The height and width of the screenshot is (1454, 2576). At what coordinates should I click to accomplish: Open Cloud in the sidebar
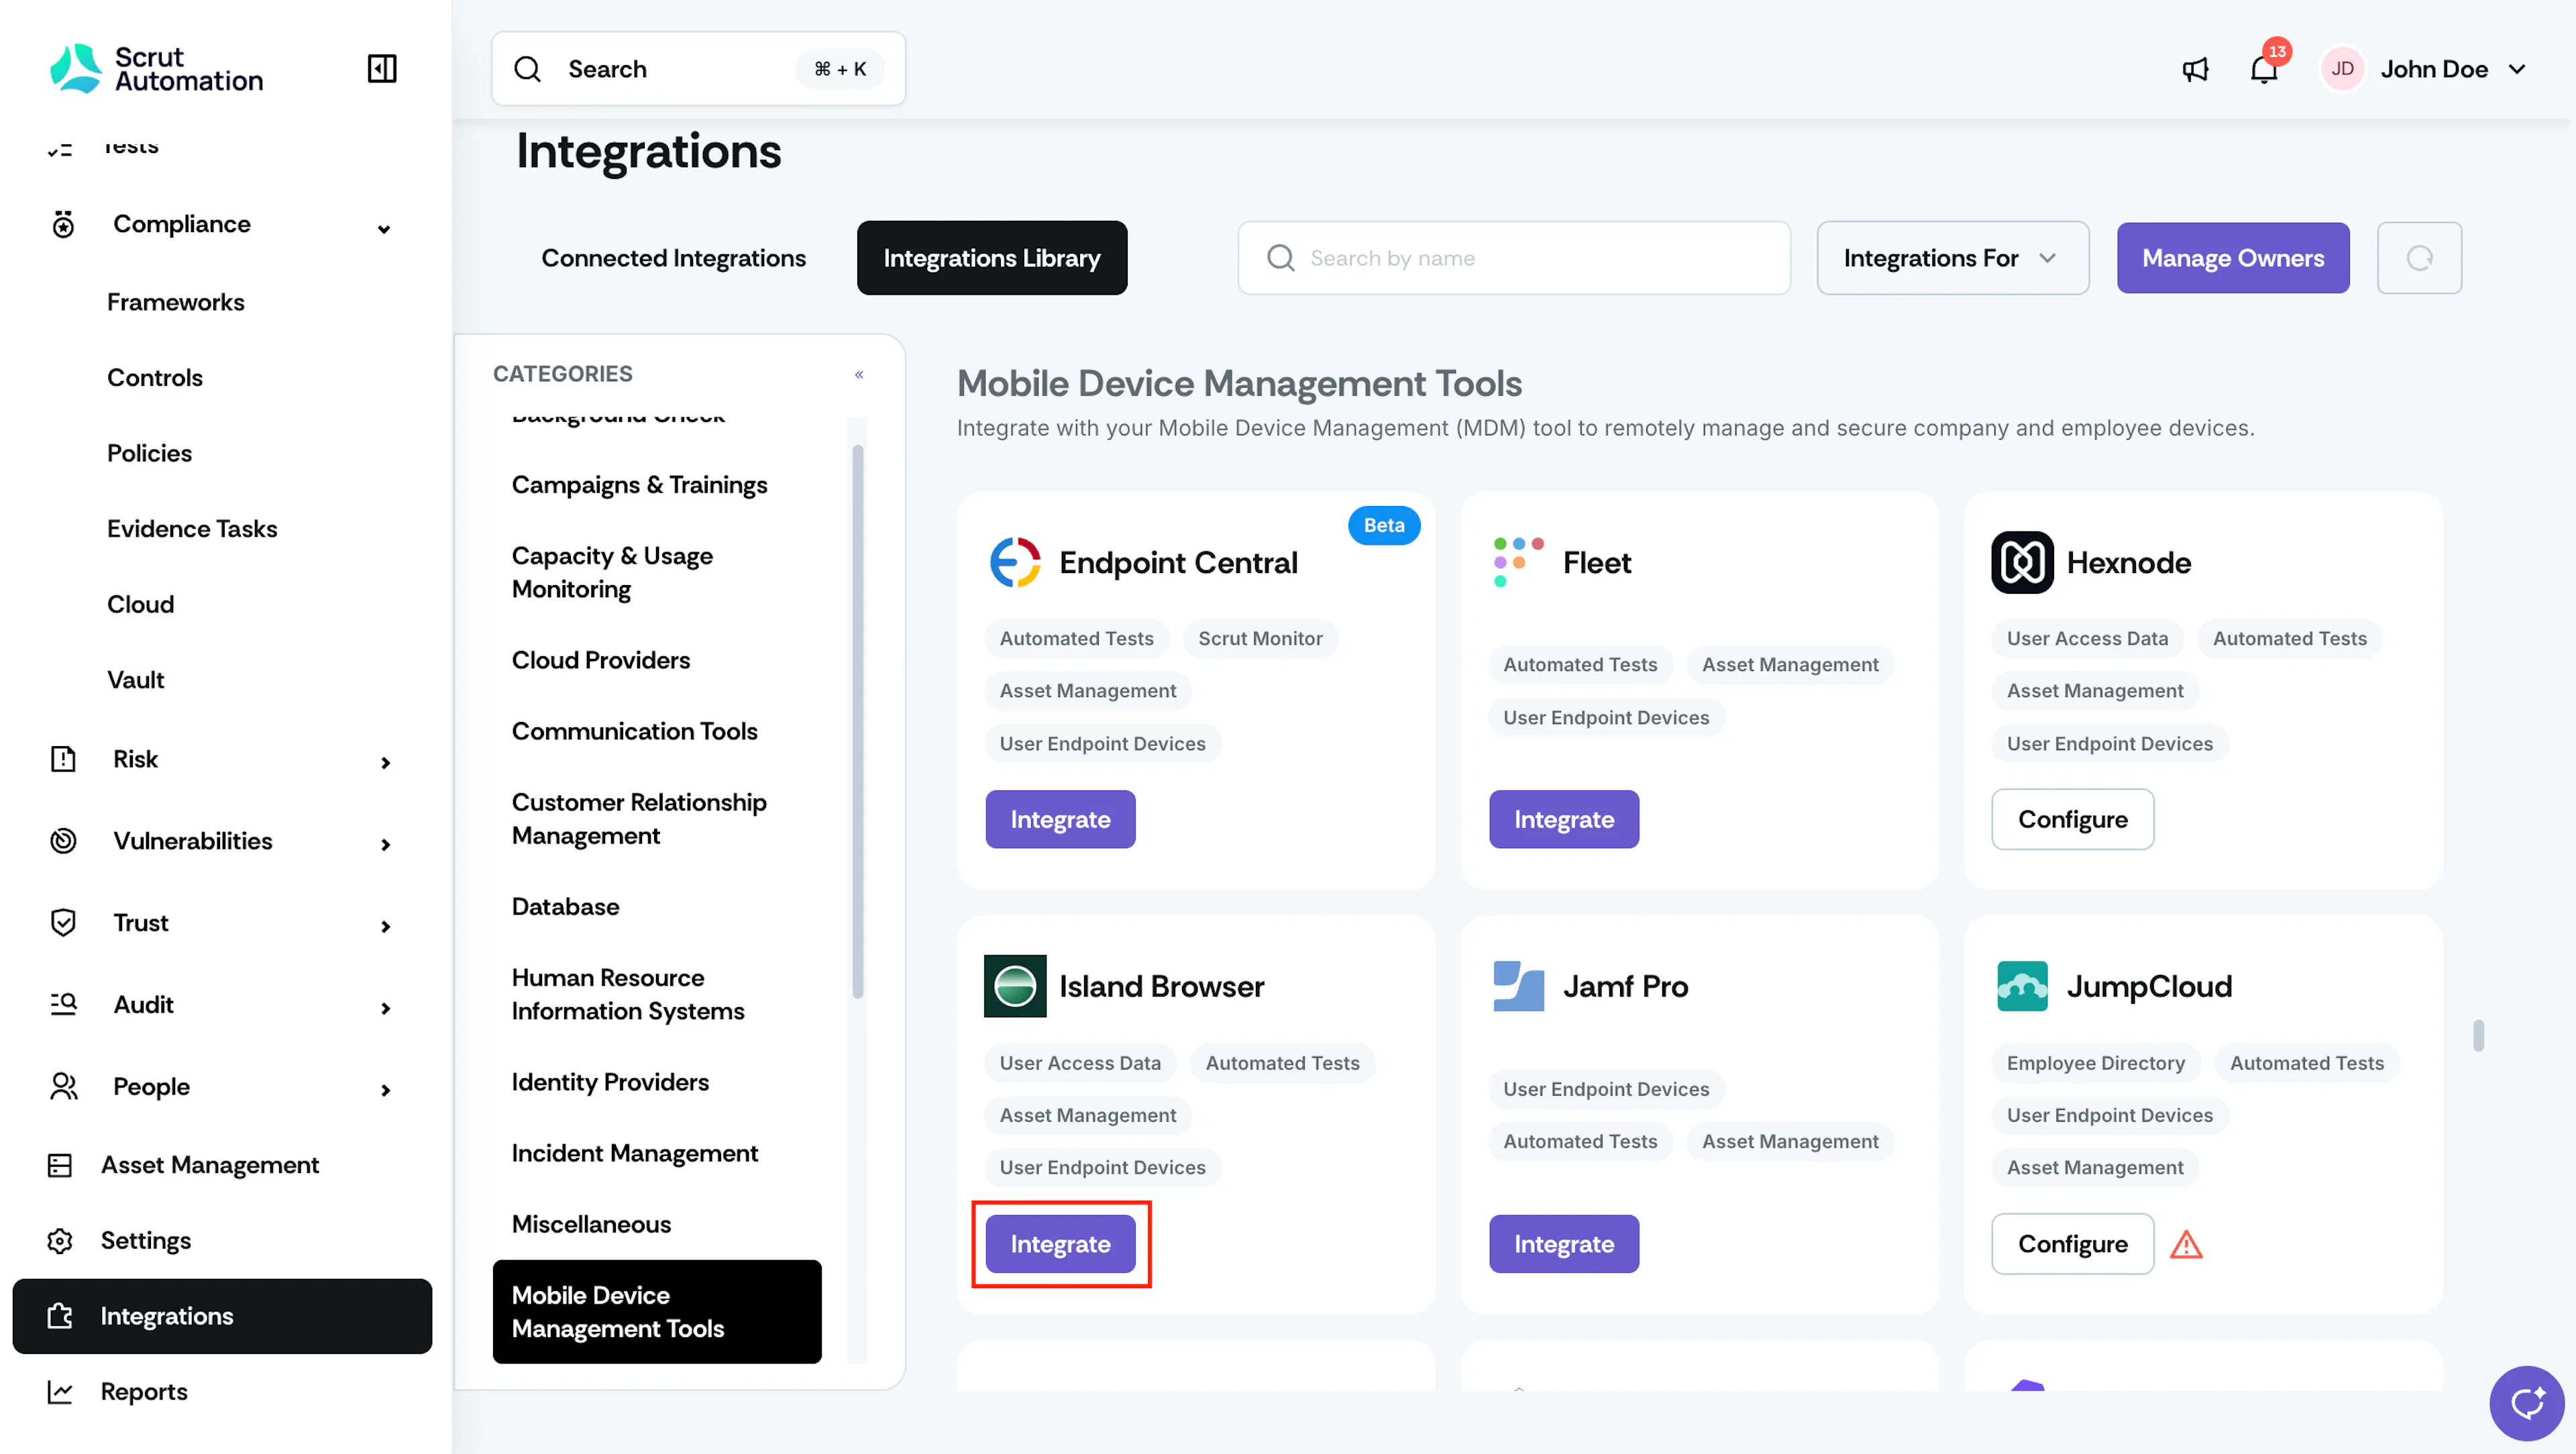140,604
